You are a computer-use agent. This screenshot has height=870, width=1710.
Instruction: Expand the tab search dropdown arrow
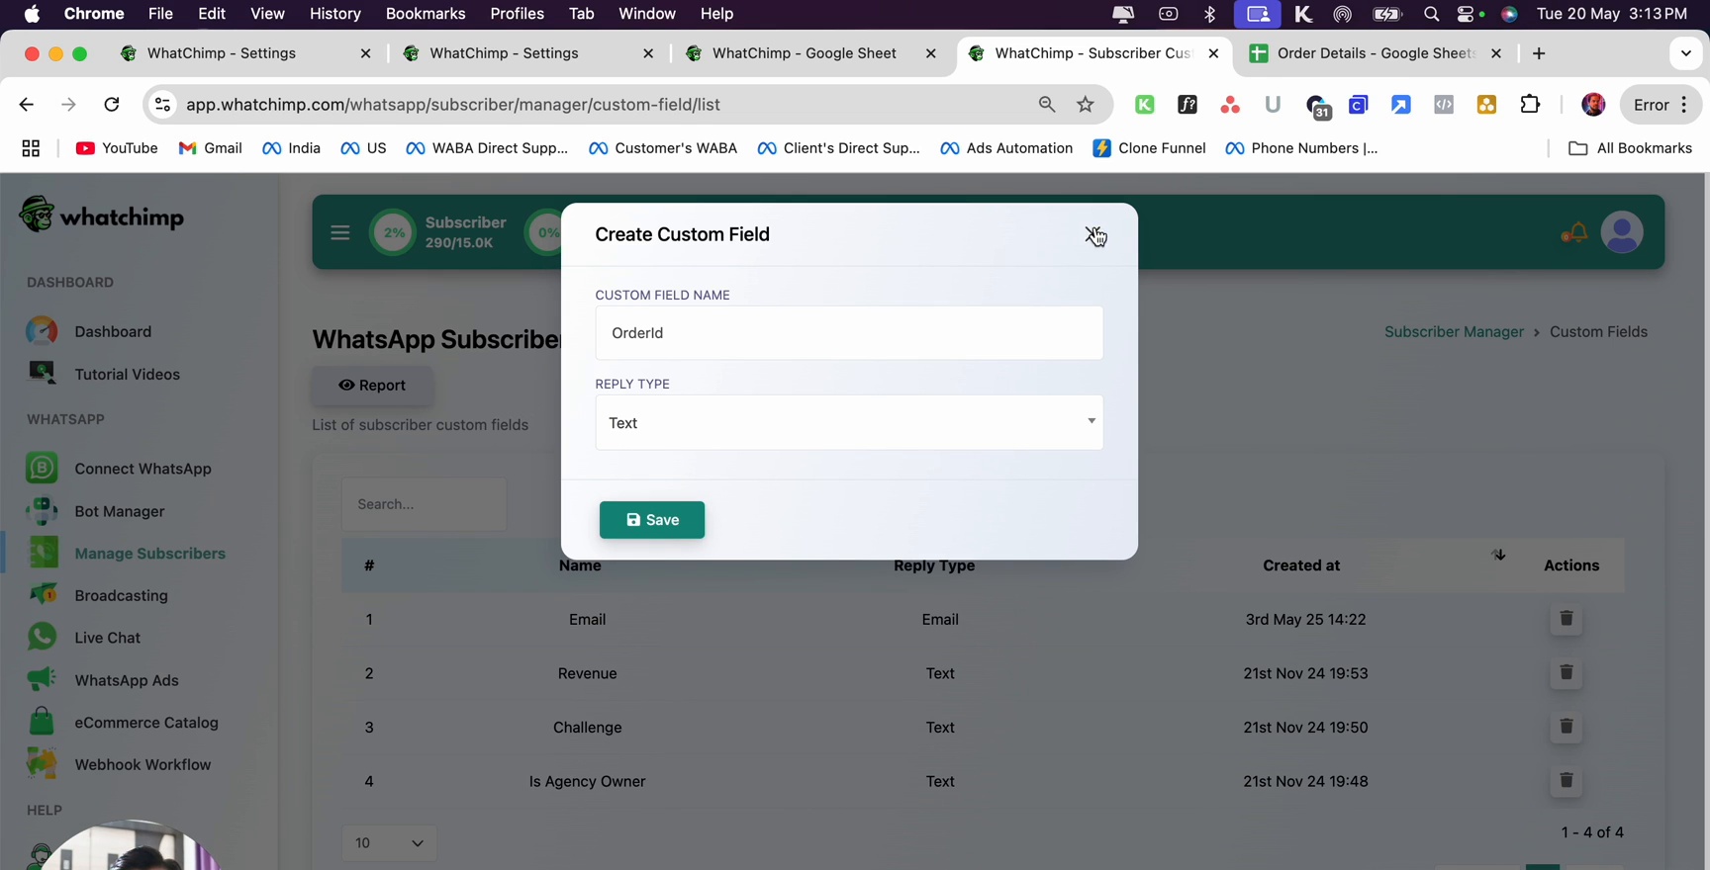[x=1685, y=53]
